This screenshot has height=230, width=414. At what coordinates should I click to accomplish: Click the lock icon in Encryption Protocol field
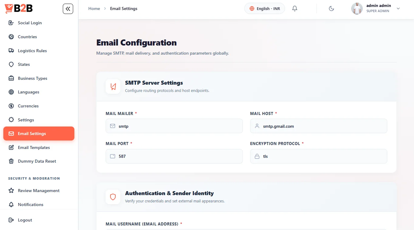(x=257, y=156)
